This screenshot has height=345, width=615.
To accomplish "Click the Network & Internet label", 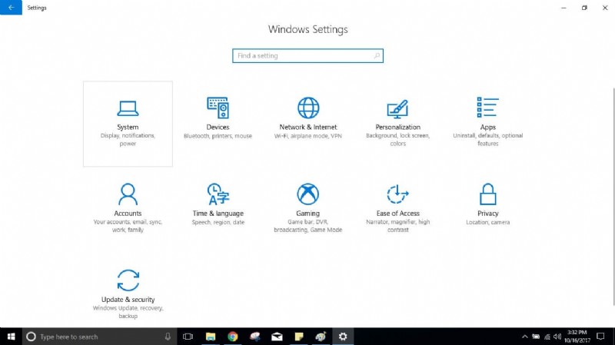I will point(308,127).
